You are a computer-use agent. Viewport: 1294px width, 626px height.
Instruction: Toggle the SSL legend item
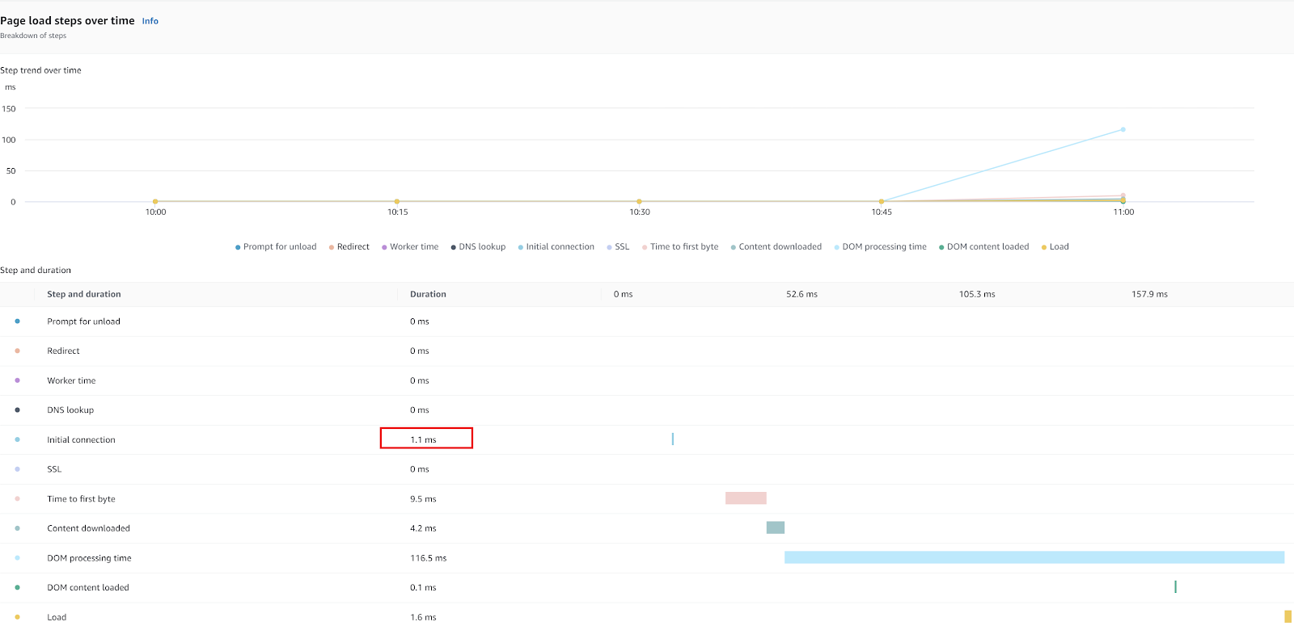point(618,247)
